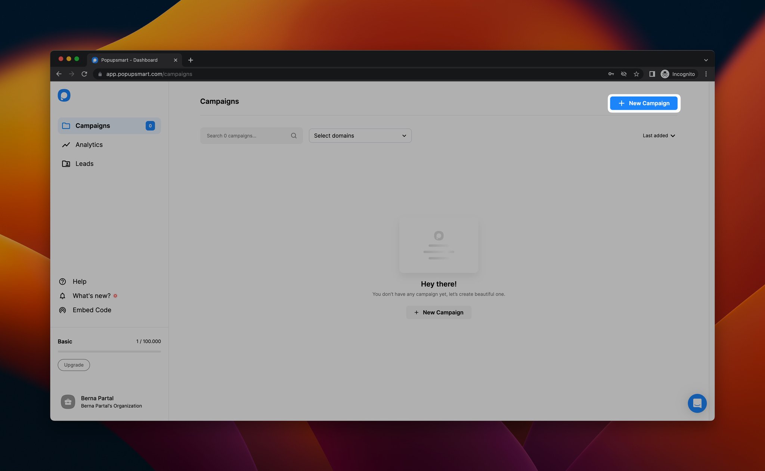Screen dimensions: 765x471
Task: Click the chat support icon
Action: (x=697, y=403)
